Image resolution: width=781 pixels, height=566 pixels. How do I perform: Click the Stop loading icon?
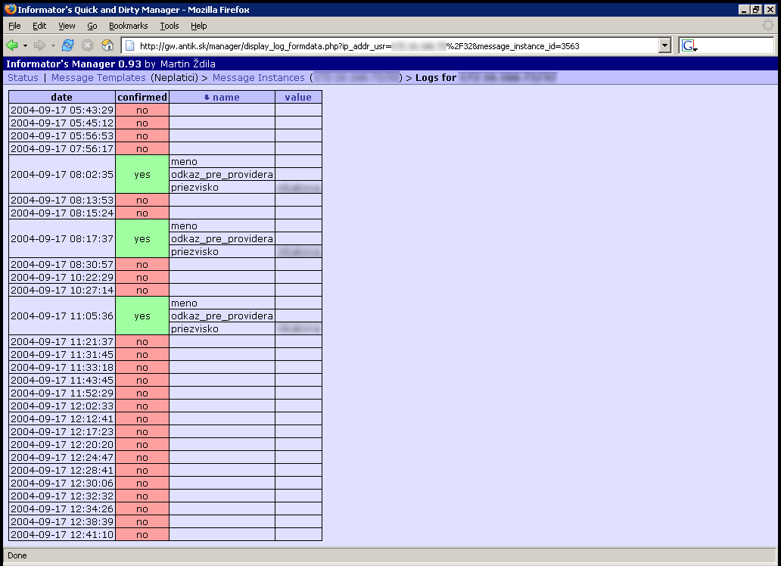pos(88,45)
